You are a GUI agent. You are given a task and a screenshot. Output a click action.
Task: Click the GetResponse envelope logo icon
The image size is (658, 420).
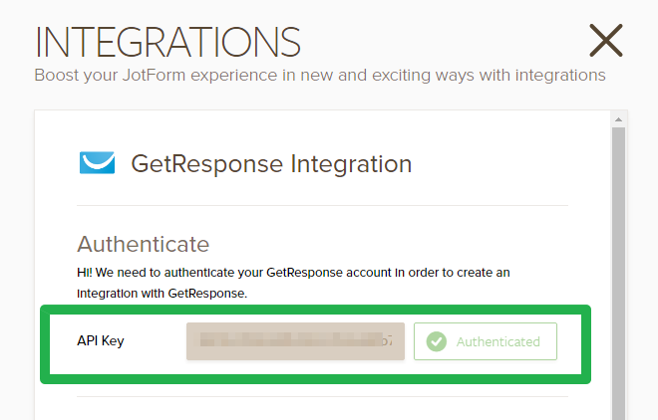98,163
